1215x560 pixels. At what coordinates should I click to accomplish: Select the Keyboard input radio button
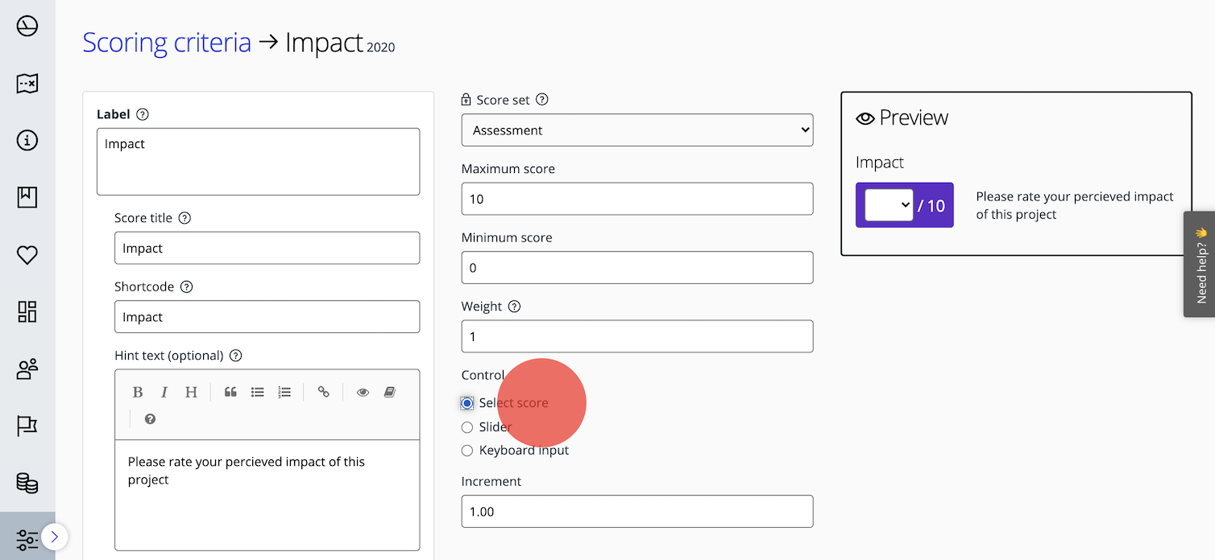click(x=467, y=451)
